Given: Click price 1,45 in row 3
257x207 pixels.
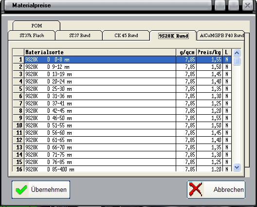Looking at the screenshot, I should coord(210,74).
